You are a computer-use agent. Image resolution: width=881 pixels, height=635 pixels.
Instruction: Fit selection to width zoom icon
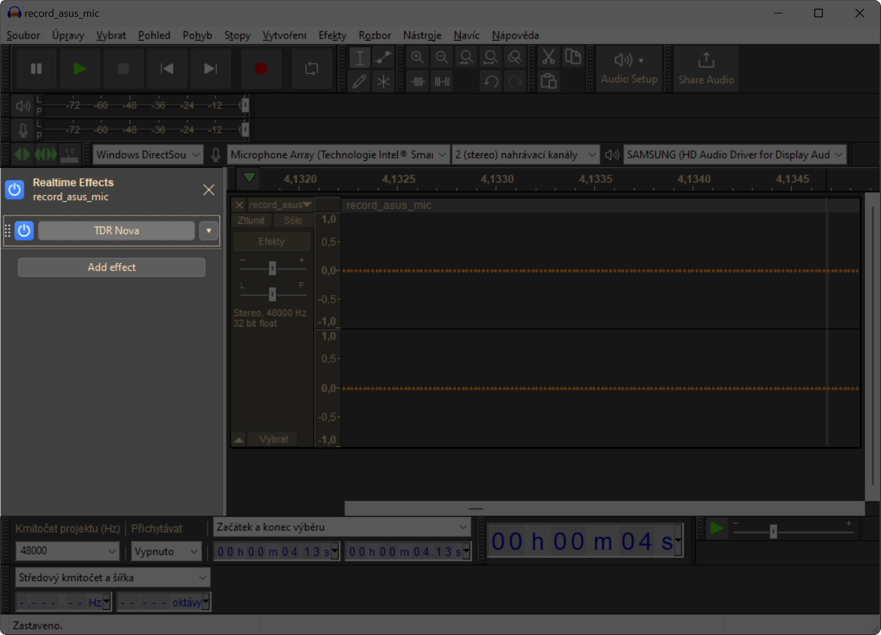(x=466, y=58)
